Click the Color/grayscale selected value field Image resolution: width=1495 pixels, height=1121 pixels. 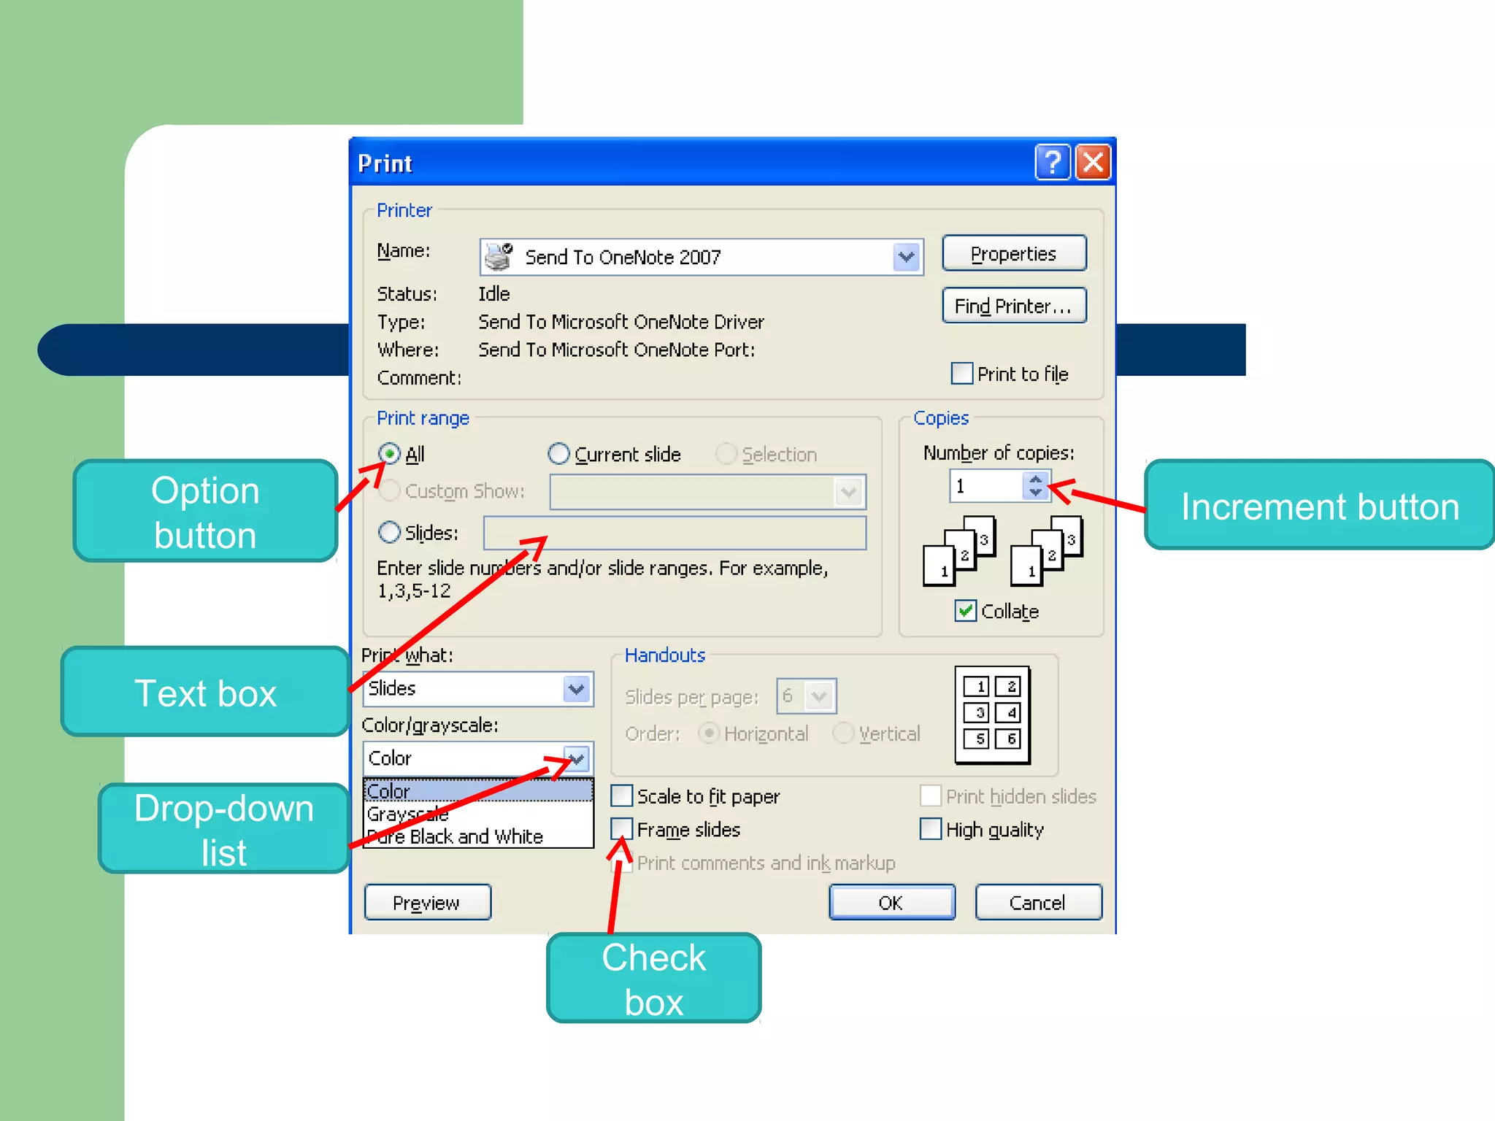point(464,759)
